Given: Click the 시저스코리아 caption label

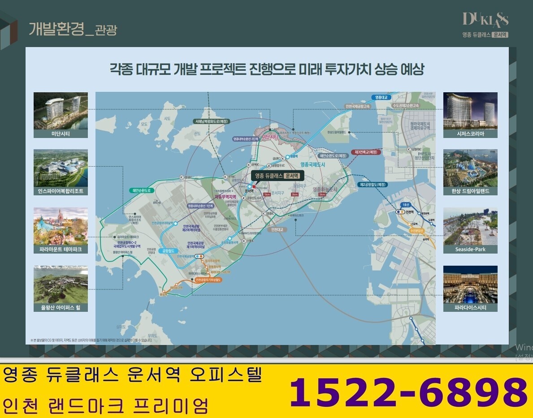Looking at the screenshot, I should click(470, 134).
